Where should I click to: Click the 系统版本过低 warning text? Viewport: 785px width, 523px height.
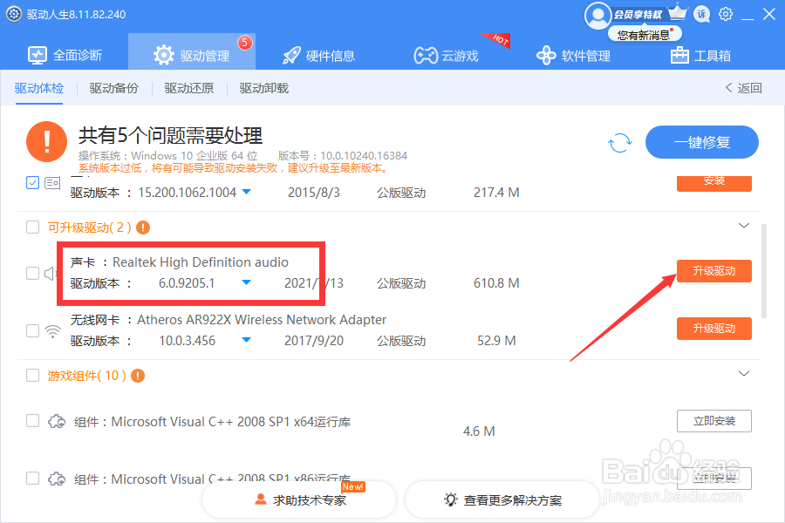point(233,168)
